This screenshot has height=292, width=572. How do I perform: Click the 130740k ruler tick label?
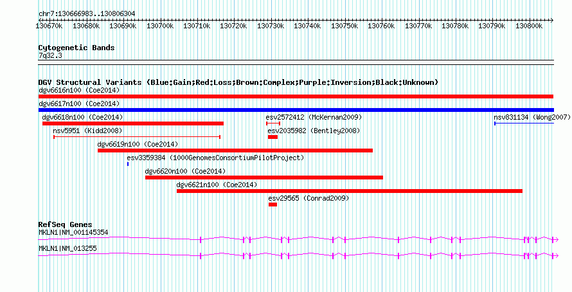307,26
